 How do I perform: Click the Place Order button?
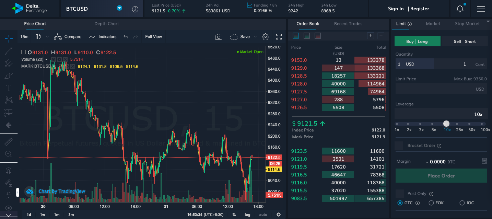[441, 176]
